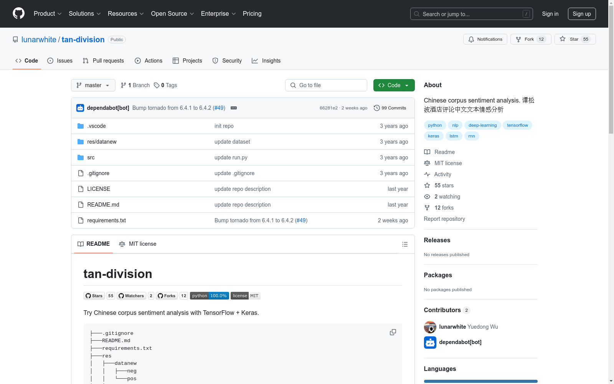Open Activity link in About

coord(437,174)
